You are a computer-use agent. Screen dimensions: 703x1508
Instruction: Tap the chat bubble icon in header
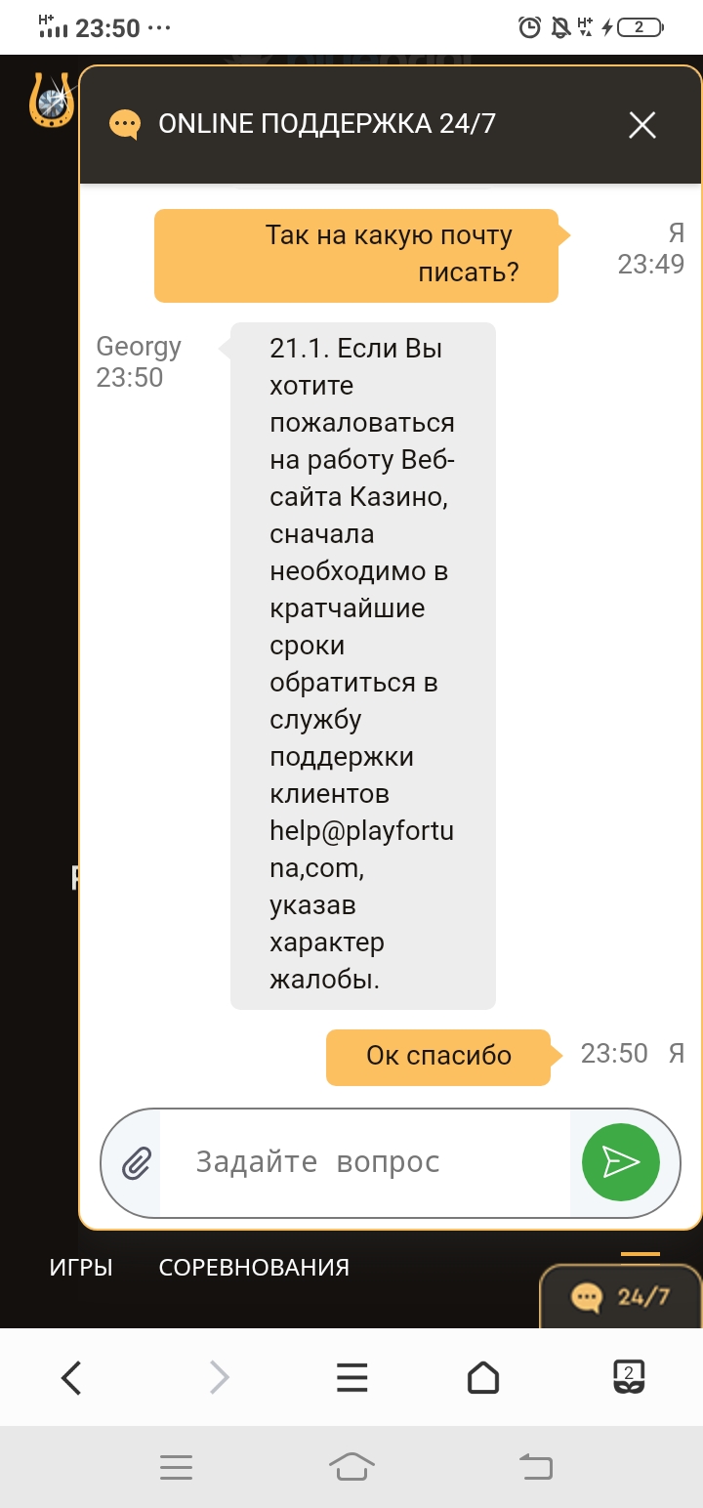pos(125,125)
